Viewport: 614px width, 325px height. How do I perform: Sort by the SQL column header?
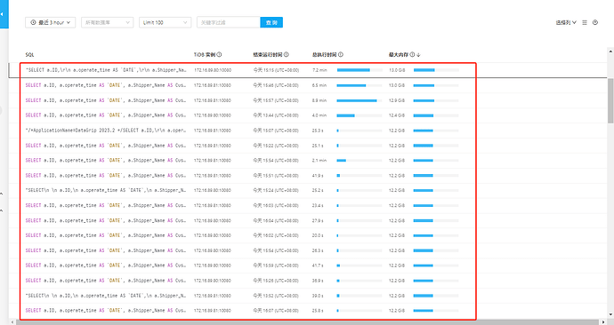click(x=29, y=55)
